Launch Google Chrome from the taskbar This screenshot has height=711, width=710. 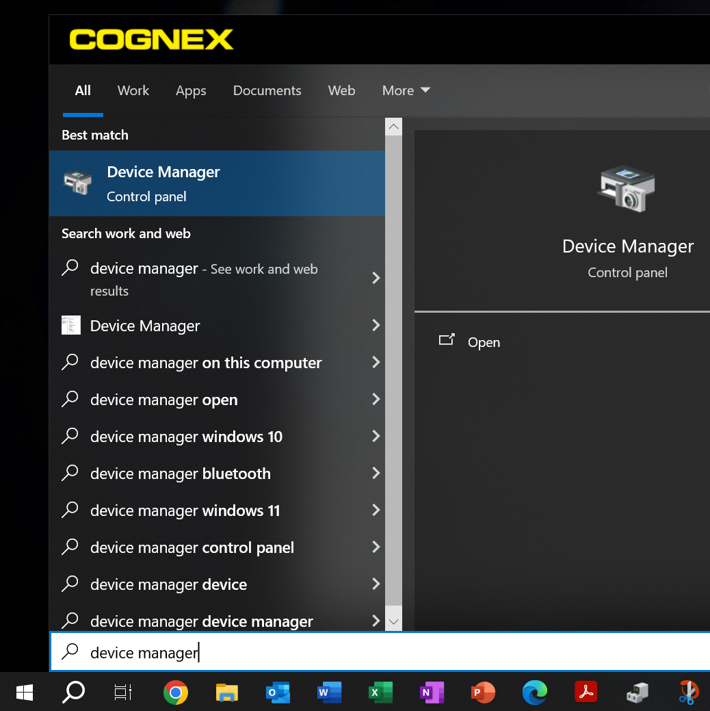tap(175, 693)
